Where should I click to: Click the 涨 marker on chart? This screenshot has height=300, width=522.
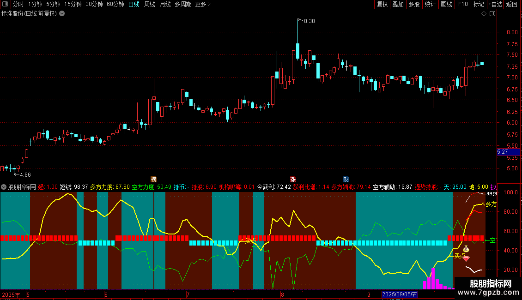click(x=293, y=179)
